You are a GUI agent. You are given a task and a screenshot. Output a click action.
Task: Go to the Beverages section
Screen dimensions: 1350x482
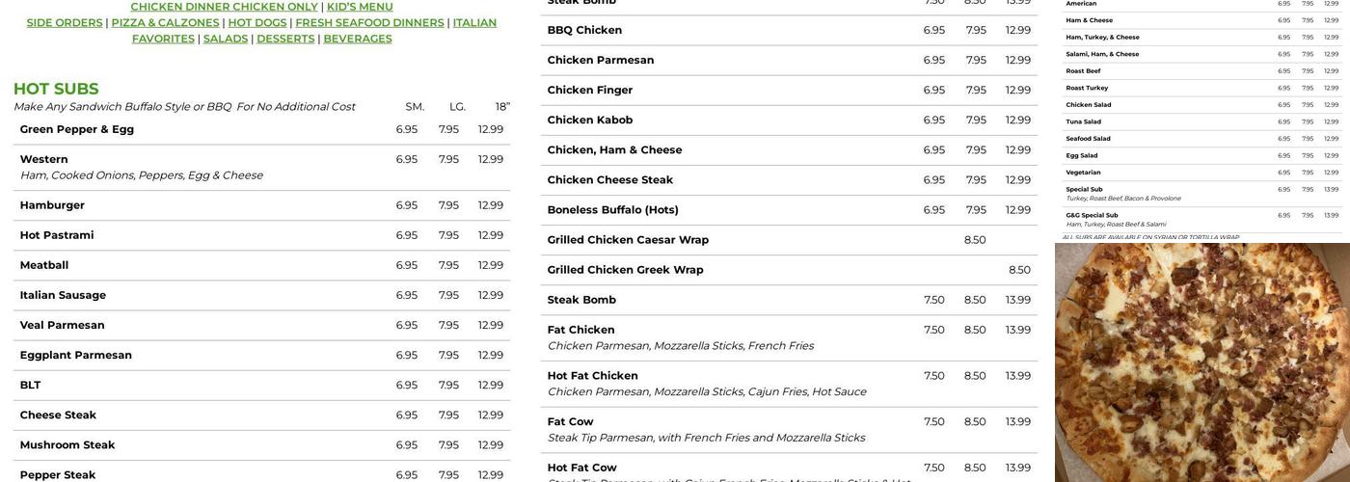(358, 39)
